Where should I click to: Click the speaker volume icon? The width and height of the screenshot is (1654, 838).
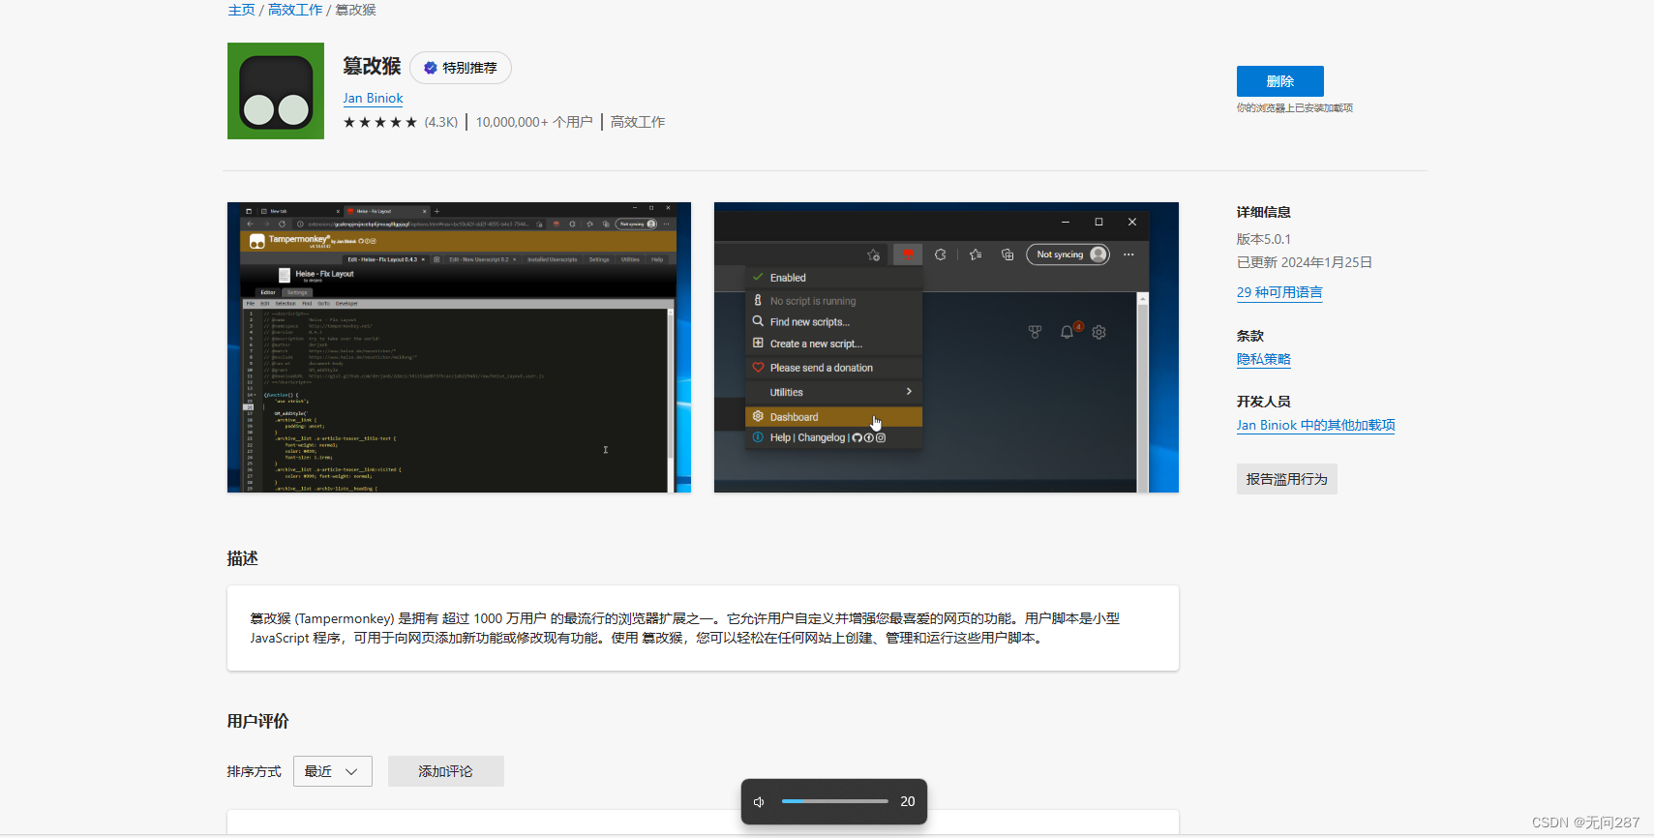click(x=760, y=801)
